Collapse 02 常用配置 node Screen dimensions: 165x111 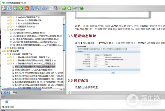3,51
